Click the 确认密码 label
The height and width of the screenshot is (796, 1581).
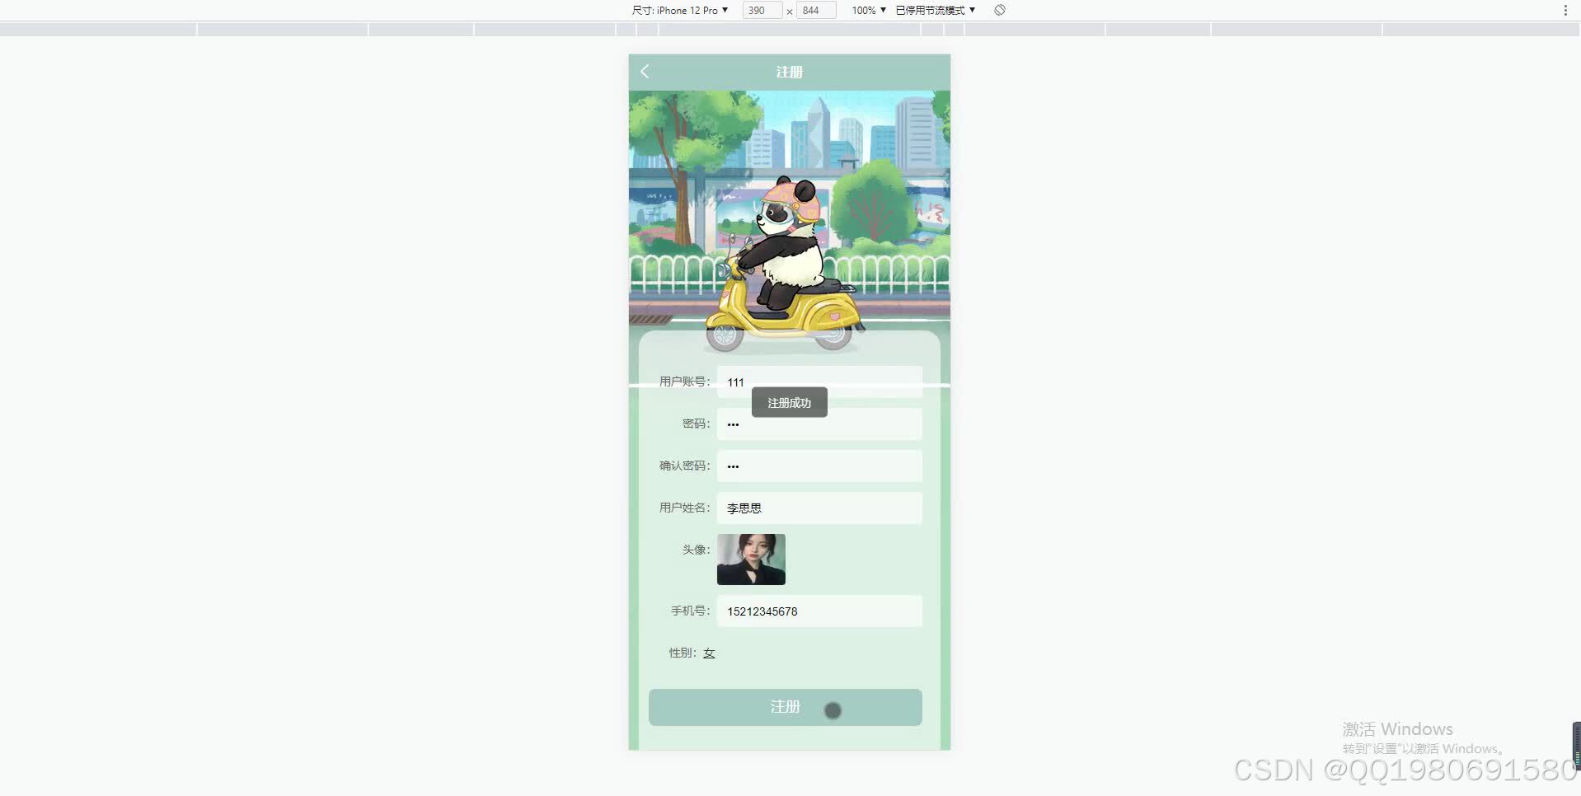[684, 466]
